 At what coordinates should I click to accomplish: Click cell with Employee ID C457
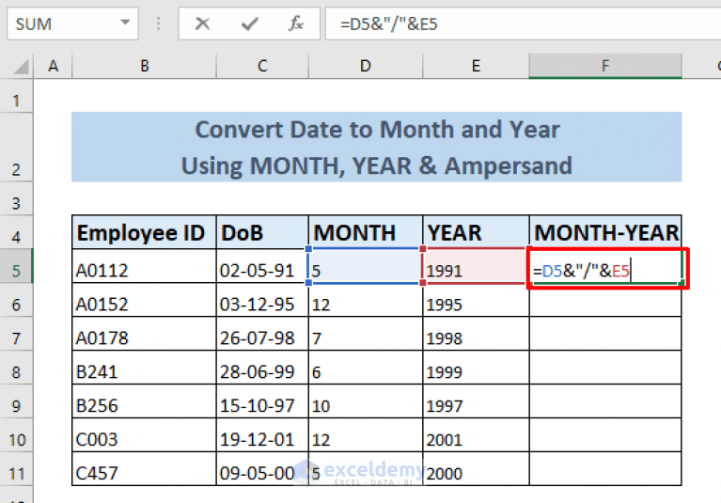click(x=144, y=468)
